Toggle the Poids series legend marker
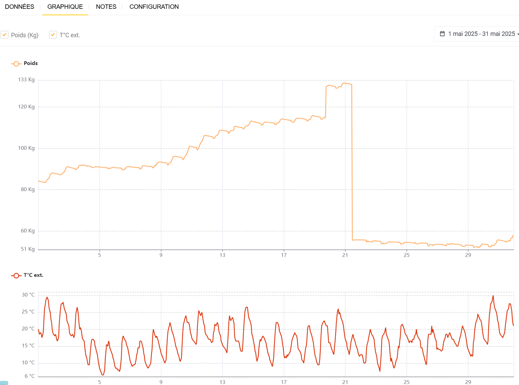The image size is (519, 385). click(x=16, y=64)
